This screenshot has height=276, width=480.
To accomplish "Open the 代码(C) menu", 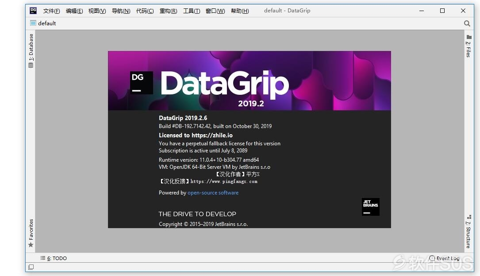I will pyautogui.click(x=145, y=11).
